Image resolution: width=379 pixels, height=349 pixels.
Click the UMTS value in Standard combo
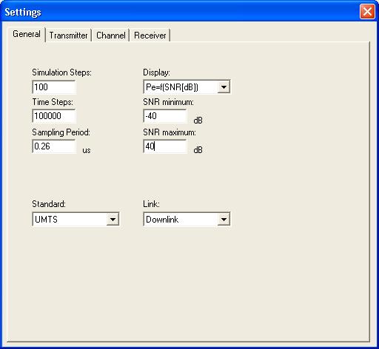46,219
